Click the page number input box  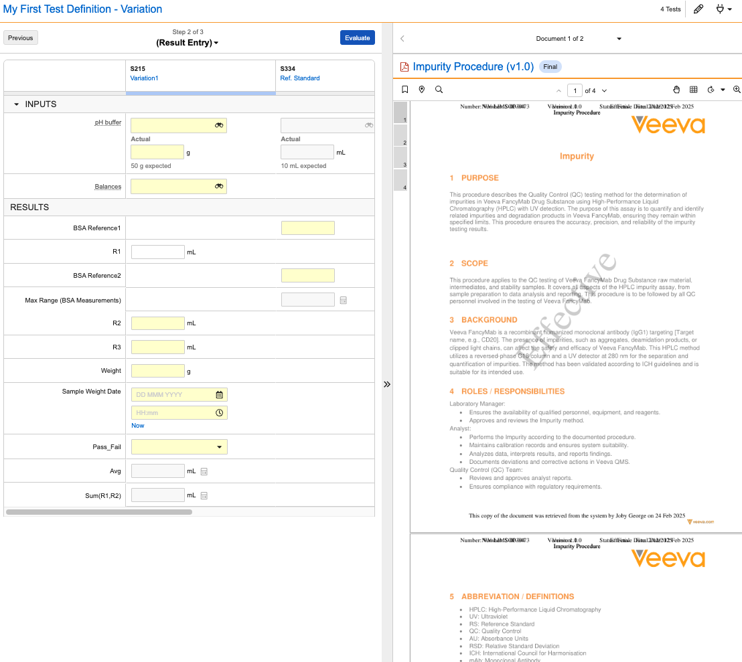click(x=575, y=91)
